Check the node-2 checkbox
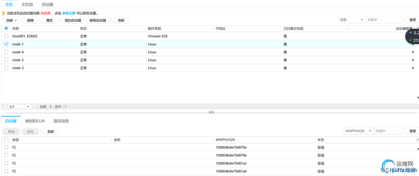Viewport: 419px width, 176px height. coord(6,60)
